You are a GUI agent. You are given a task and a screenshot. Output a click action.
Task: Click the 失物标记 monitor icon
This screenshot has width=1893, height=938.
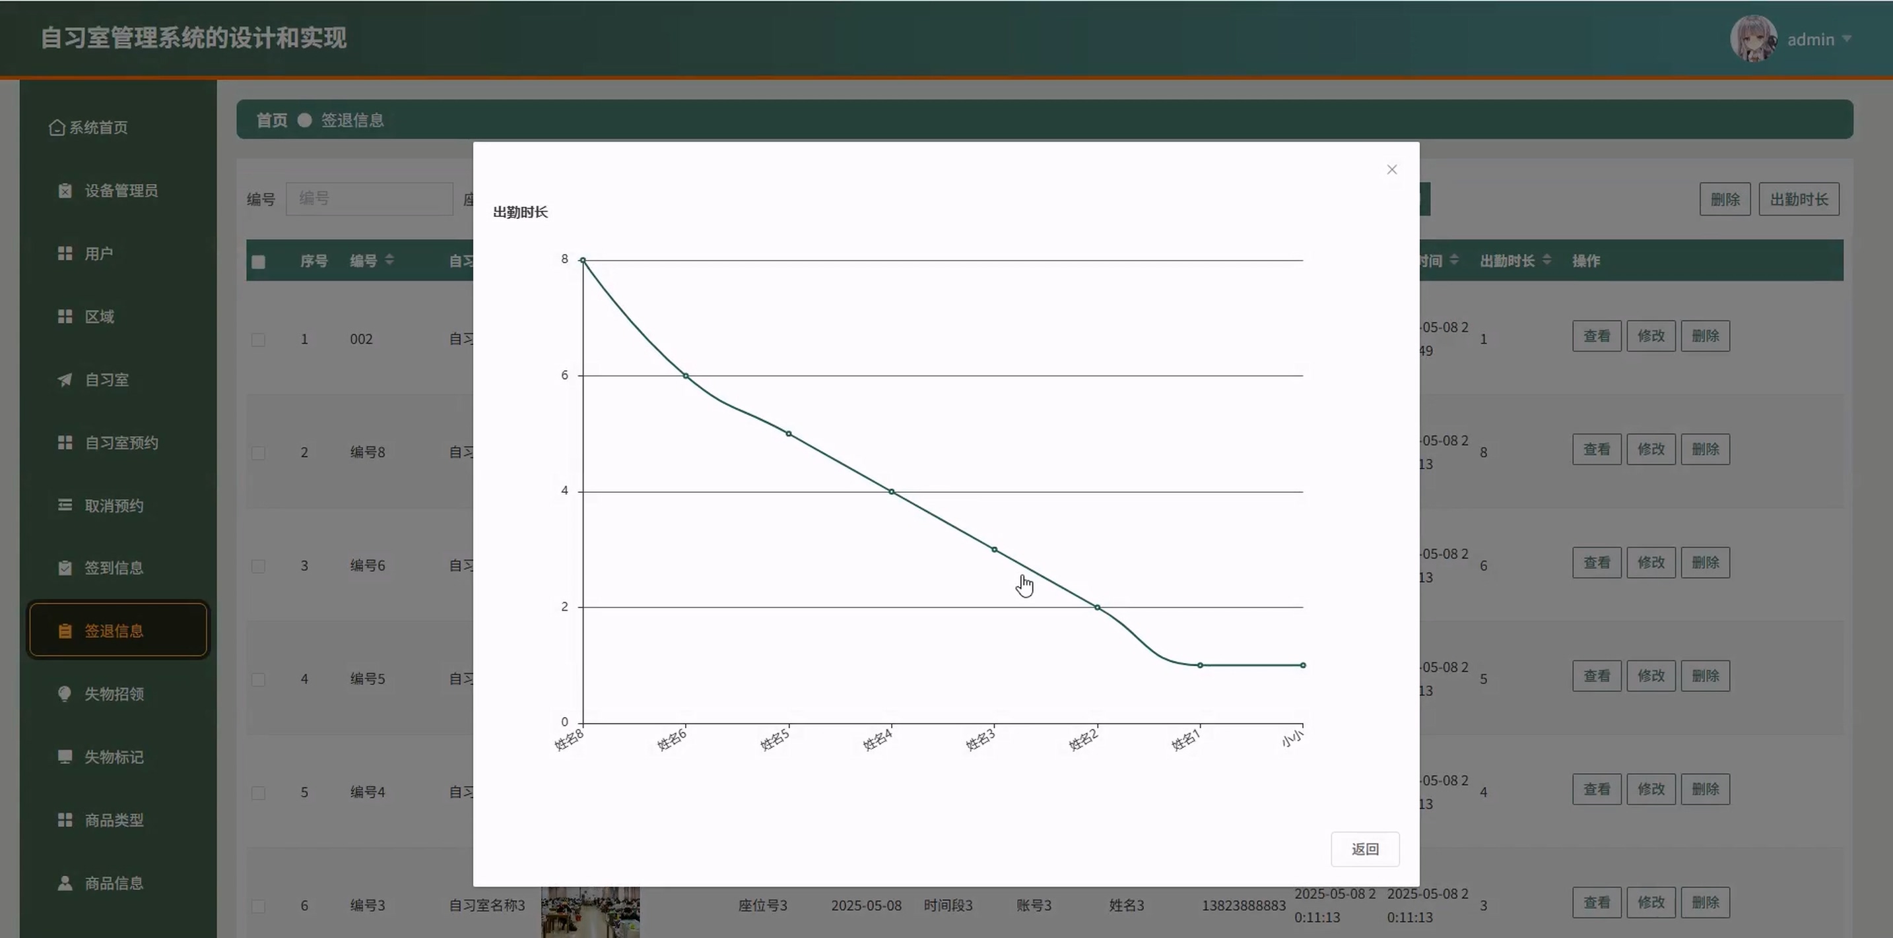pyautogui.click(x=65, y=757)
